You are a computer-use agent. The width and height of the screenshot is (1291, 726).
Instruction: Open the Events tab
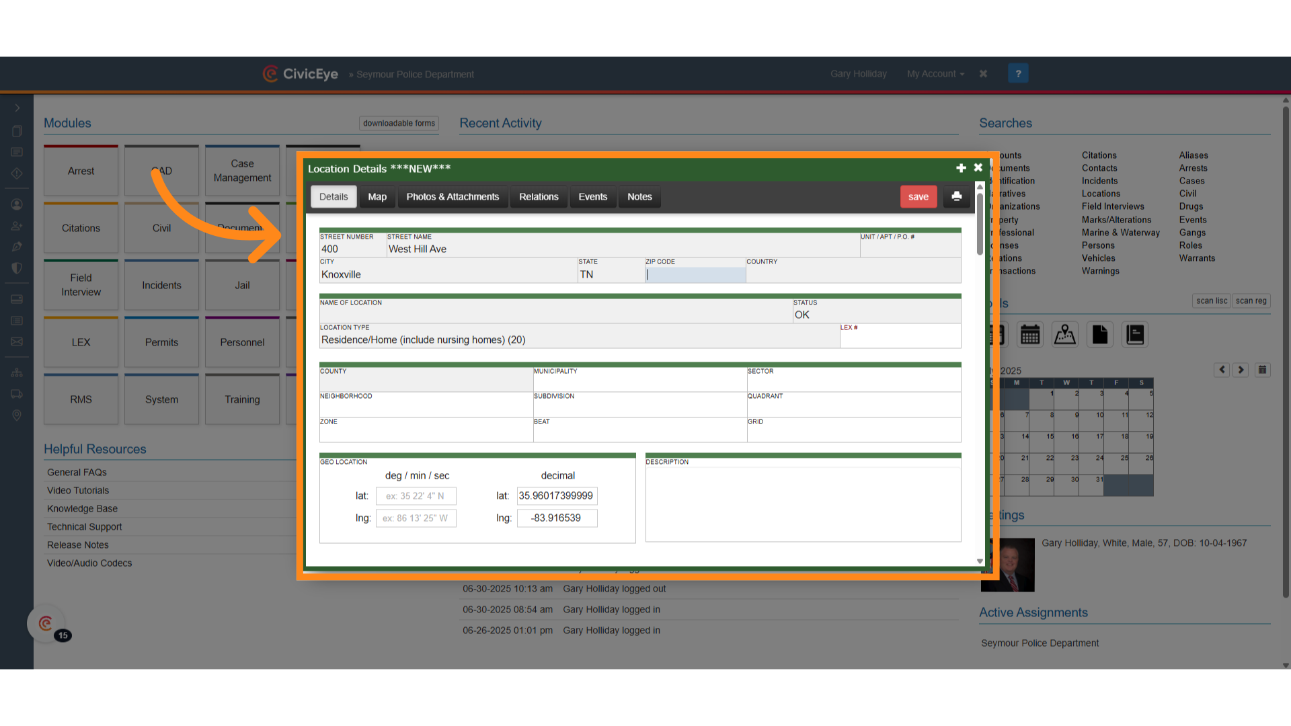(x=593, y=196)
